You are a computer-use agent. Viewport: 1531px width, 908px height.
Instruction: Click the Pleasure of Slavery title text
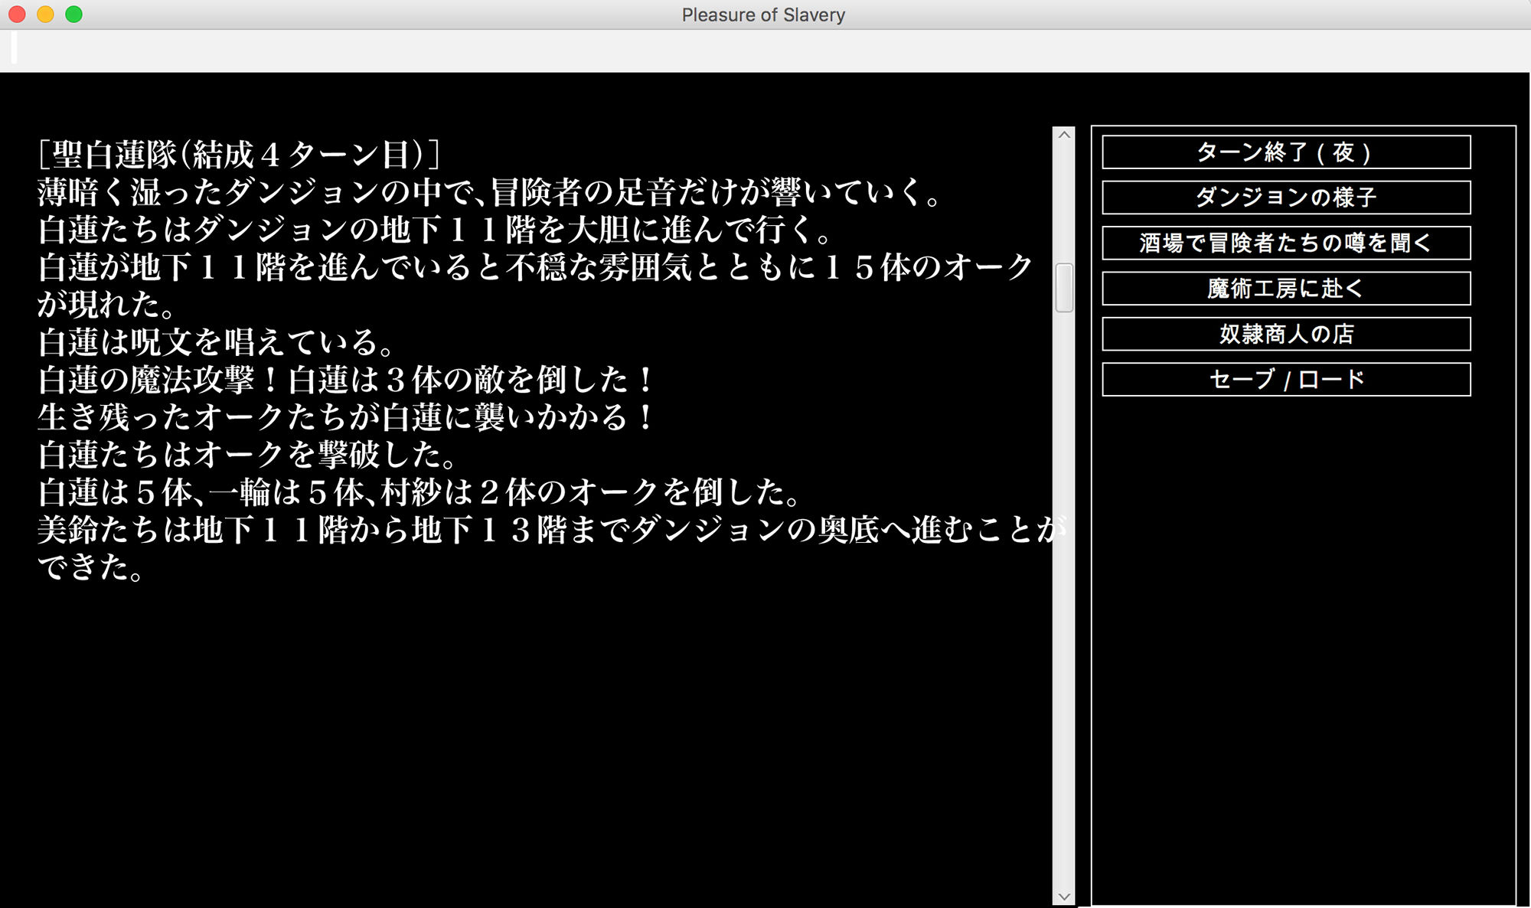[763, 15]
